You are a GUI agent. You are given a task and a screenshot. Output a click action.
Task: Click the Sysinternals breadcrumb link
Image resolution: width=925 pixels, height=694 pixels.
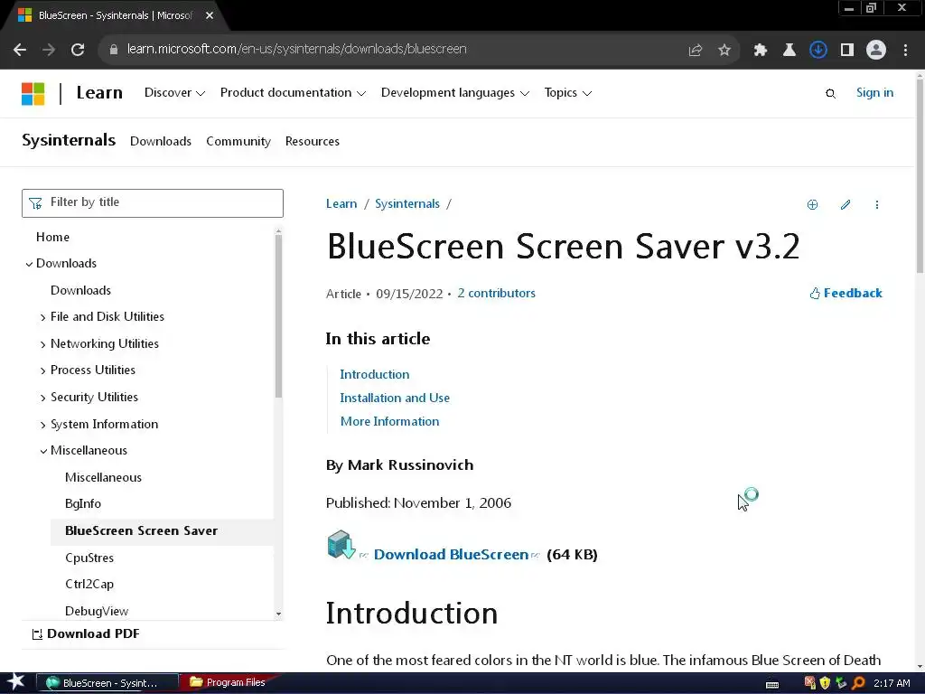407,203
